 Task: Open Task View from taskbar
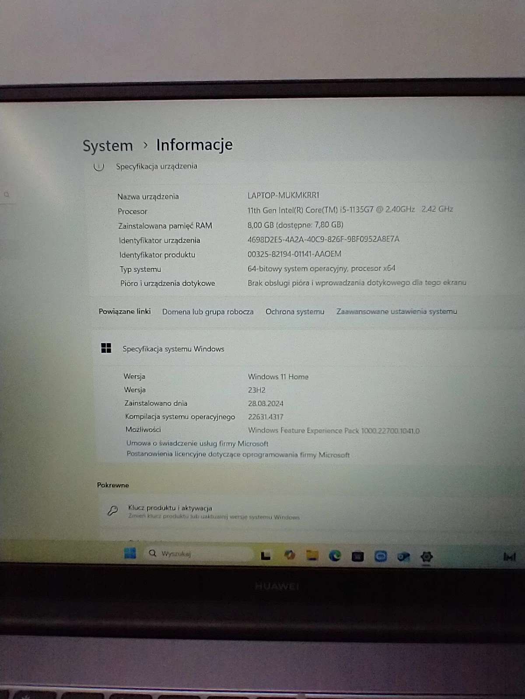(266, 555)
